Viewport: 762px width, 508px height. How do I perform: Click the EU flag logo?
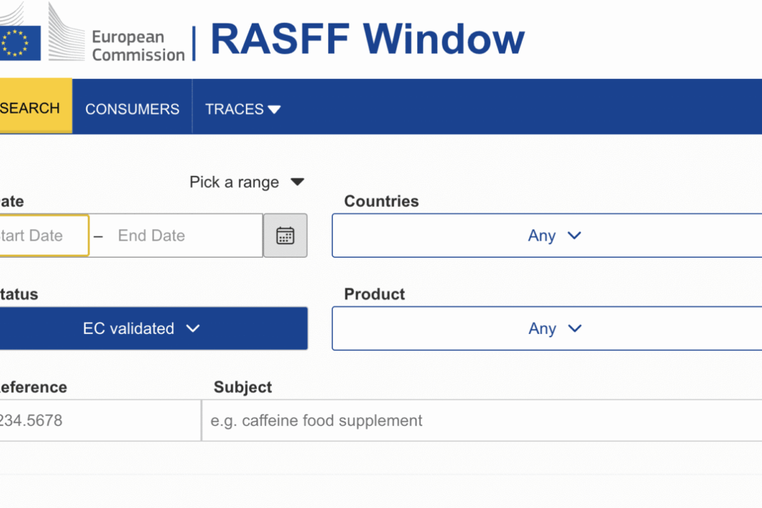click(20, 43)
